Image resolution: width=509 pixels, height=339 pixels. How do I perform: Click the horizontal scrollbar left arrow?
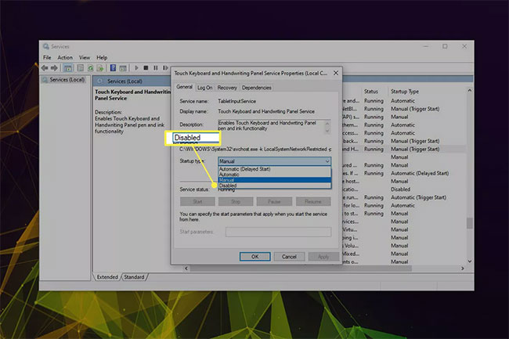186,269
